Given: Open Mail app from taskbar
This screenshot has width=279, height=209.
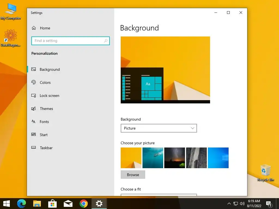Looking at the screenshot, I should (68, 204).
